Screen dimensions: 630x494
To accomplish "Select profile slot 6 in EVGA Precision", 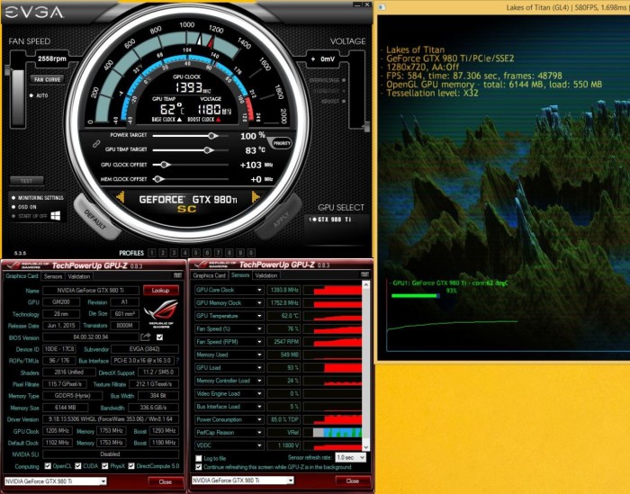I will (x=207, y=253).
